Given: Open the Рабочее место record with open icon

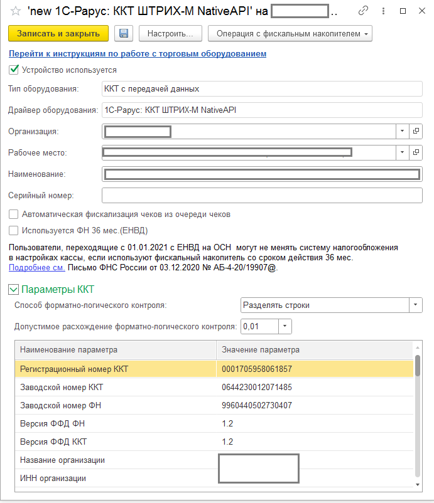Looking at the screenshot, I should 416,152.
